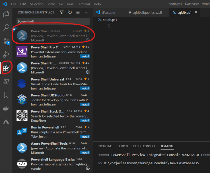Open Source Control view with badge 2
The width and height of the screenshot is (210, 173).
point(6,41)
